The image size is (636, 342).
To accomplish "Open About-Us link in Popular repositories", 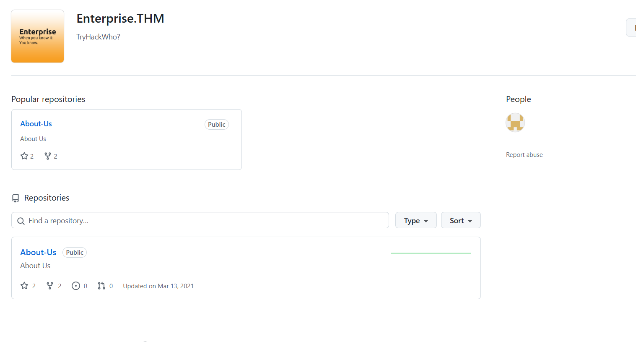I will [36, 124].
